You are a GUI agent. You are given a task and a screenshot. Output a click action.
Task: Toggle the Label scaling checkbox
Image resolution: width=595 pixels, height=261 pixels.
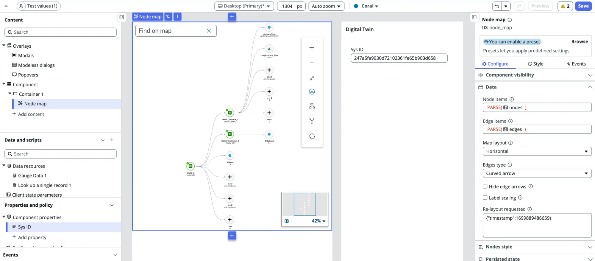(485, 198)
